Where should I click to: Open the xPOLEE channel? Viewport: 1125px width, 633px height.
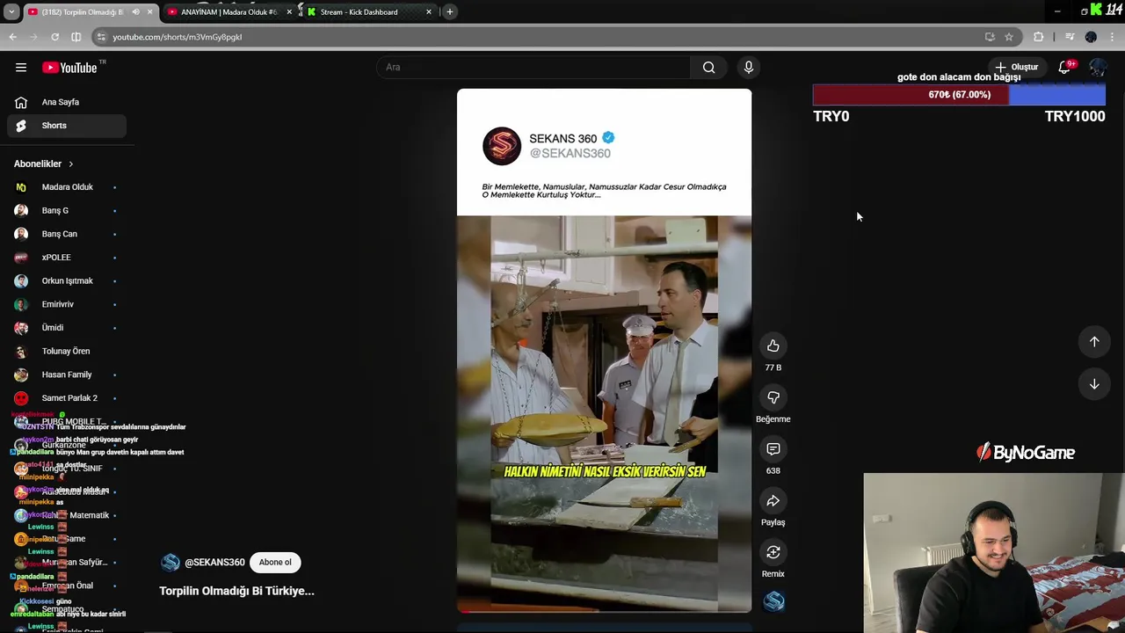67,258
